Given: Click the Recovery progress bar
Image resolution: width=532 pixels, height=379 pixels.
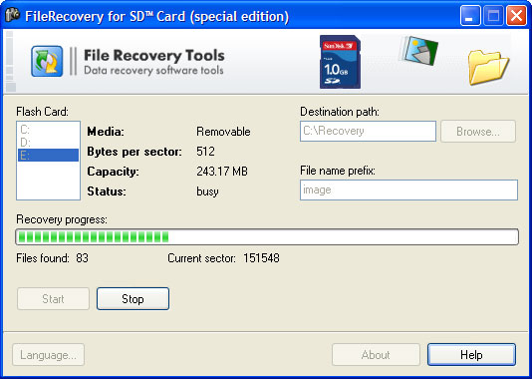Looking at the screenshot, I should 267,236.
